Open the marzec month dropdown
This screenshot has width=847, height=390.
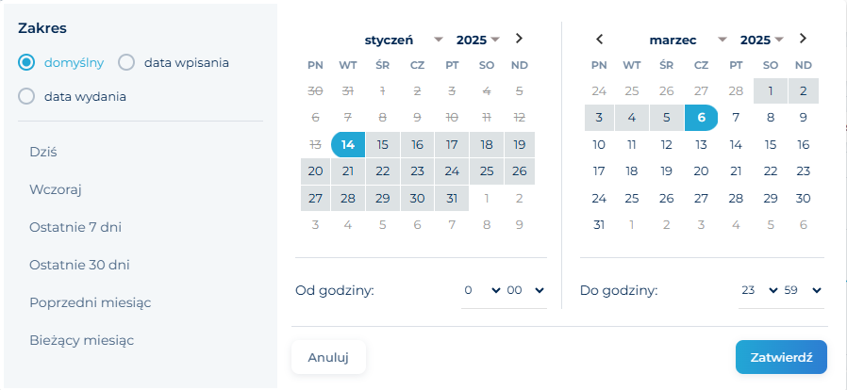688,40
